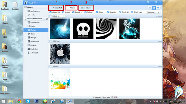This screenshot has width=186, height=104.
Task: Open the 2013-10 date dropdown
Action: [59, 16]
